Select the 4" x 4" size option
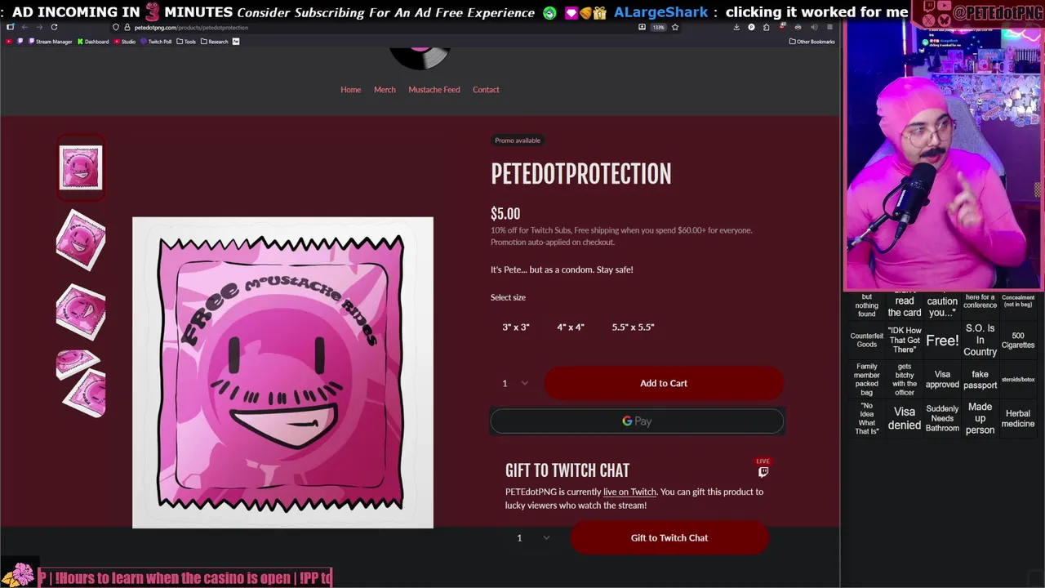The image size is (1045, 588). 571,327
